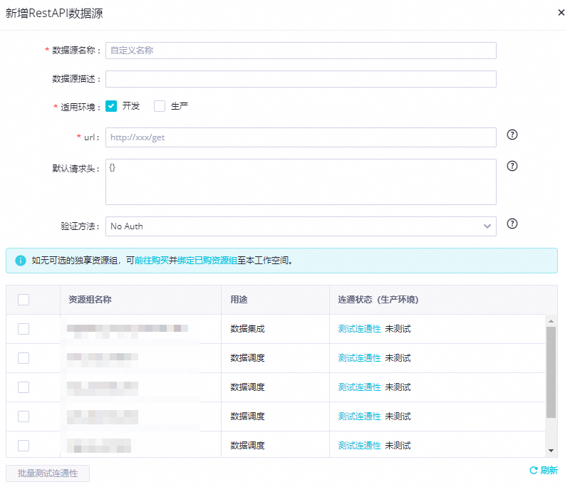
Task: Click 未测试 status in the 数据集成 row
Action: click(x=398, y=329)
